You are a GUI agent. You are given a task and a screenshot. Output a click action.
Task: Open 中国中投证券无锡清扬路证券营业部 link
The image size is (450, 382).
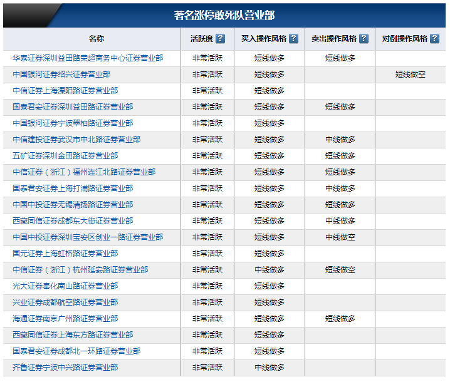[x=73, y=205]
